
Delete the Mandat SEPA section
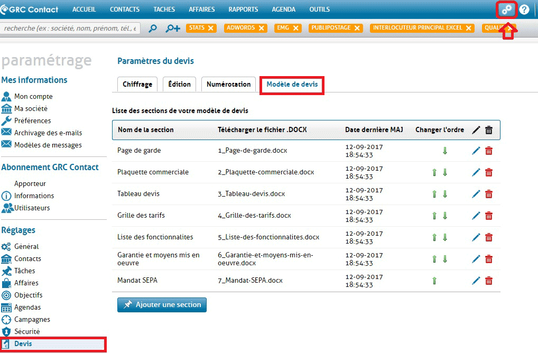489,281
